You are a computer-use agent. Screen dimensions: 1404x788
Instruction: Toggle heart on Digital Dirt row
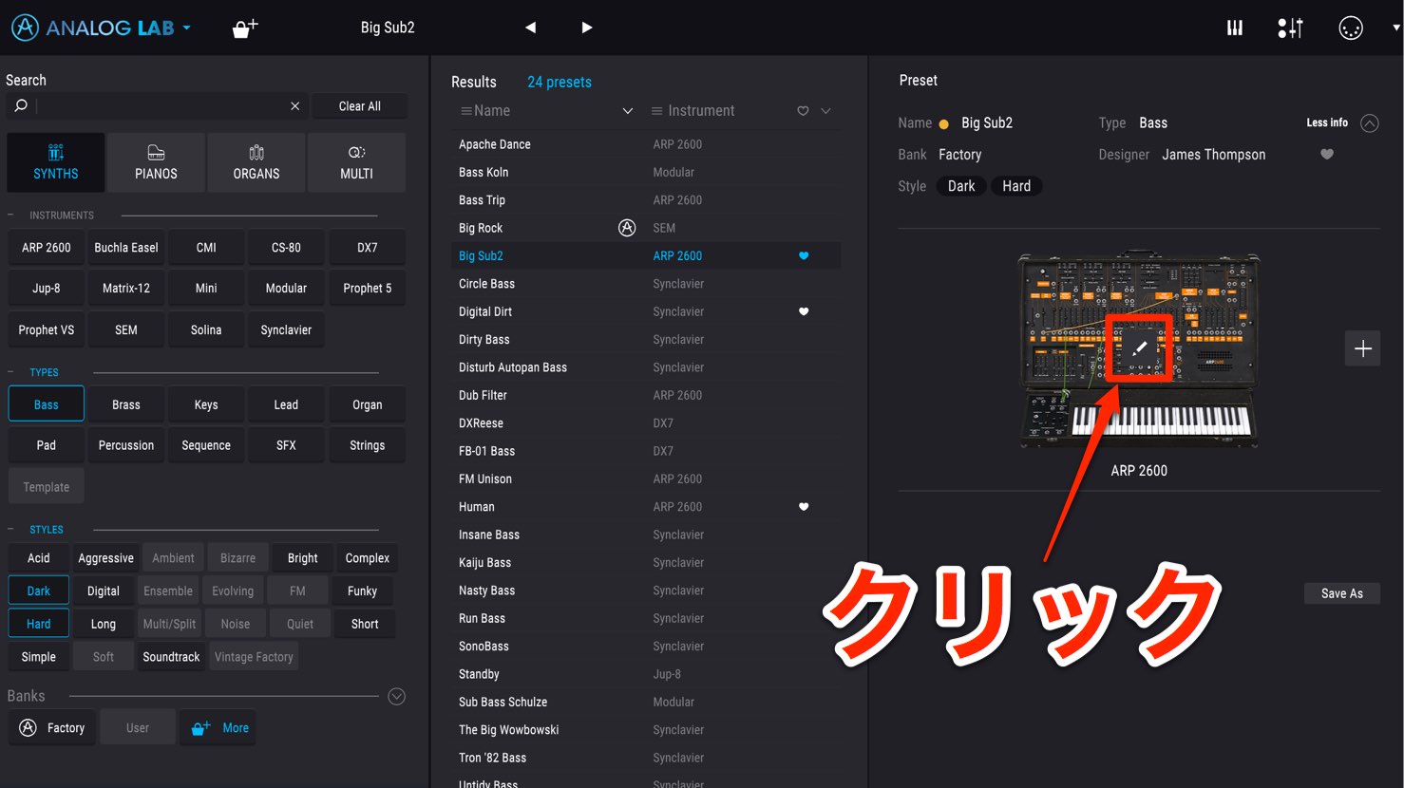click(804, 311)
